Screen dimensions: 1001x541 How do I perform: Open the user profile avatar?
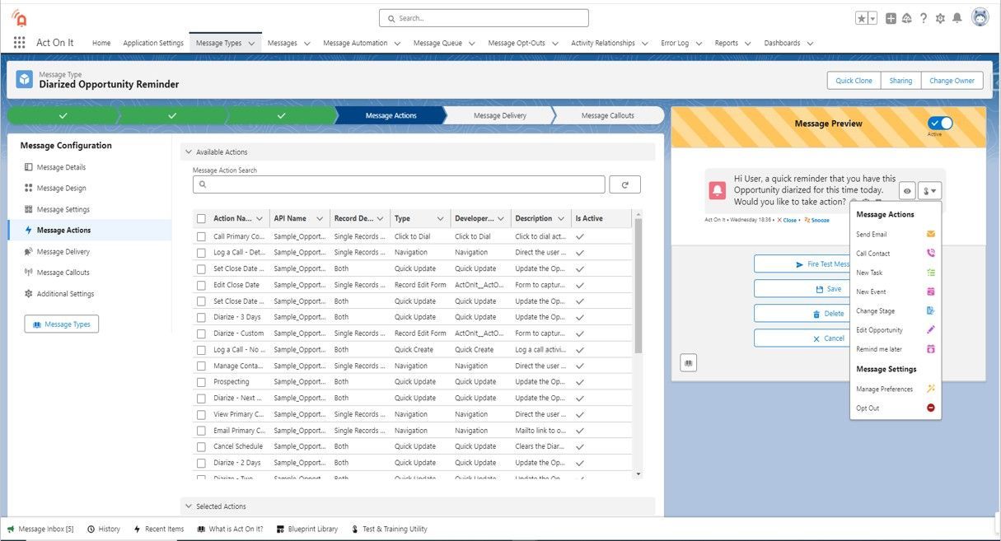[x=980, y=17]
